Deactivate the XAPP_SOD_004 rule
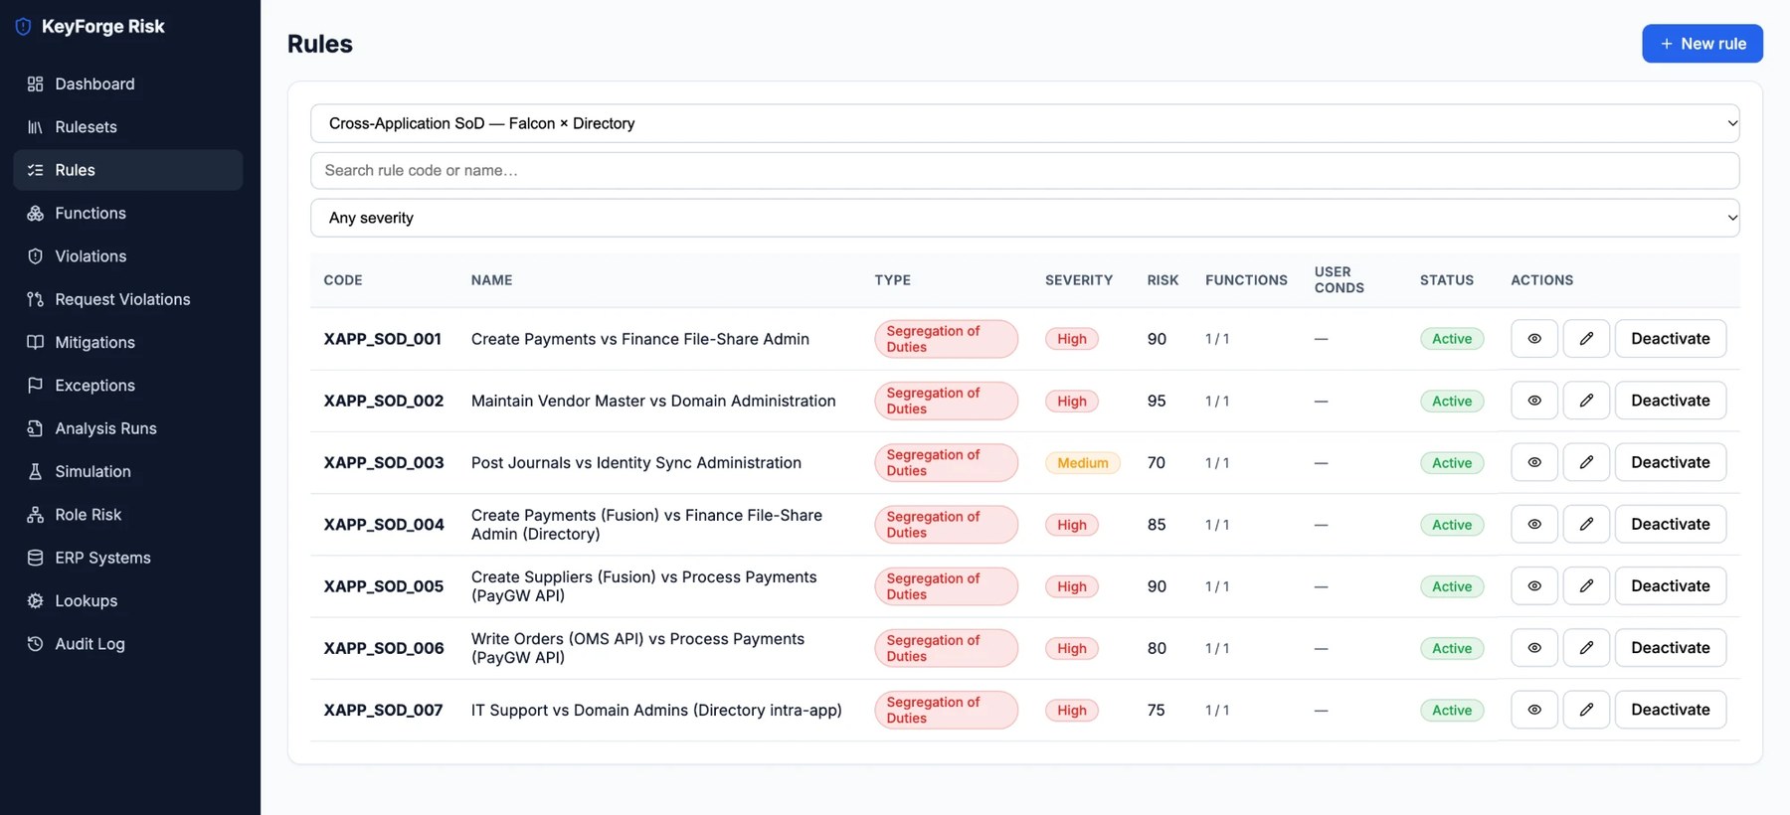The height and width of the screenshot is (815, 1790). coord(1671,524)
